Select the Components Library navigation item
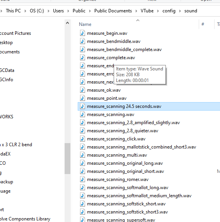The height and width of the screenshot is (222, 220). pyautogui.click(x=25, y=219)
